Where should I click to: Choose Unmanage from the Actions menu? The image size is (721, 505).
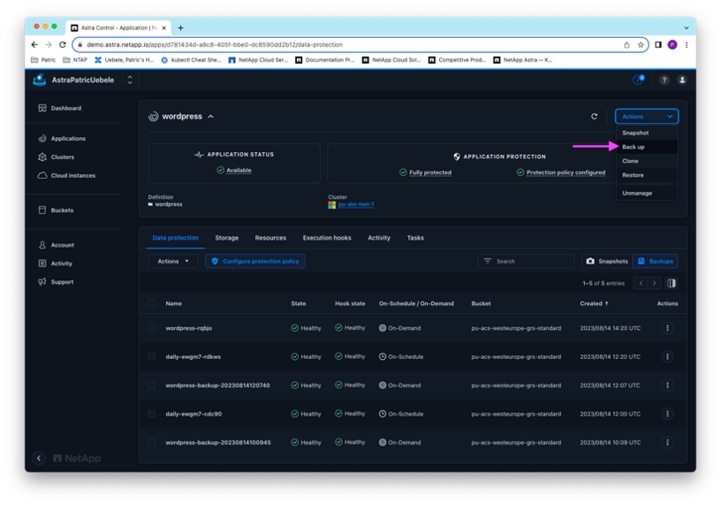point(647,194)
